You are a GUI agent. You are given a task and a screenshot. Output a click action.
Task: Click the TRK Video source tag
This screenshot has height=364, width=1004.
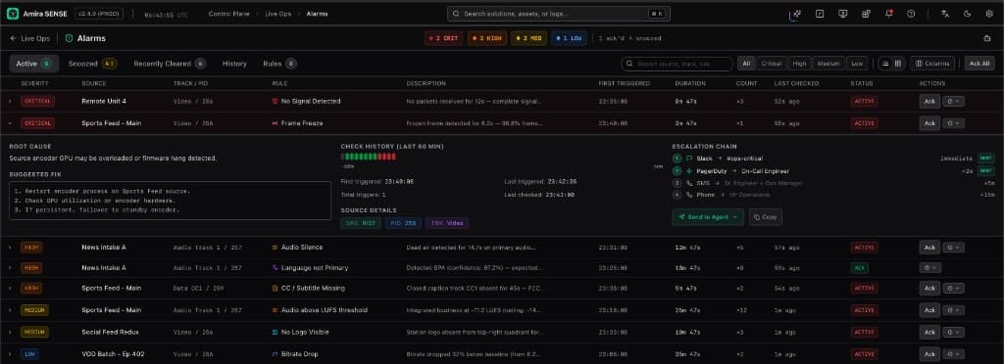447,223
